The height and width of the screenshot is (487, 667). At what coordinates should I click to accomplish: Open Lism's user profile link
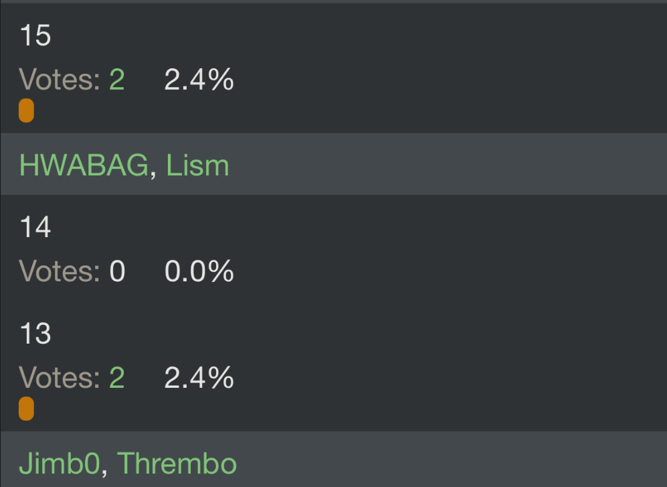pyautogui.click(x=197, y=165)
